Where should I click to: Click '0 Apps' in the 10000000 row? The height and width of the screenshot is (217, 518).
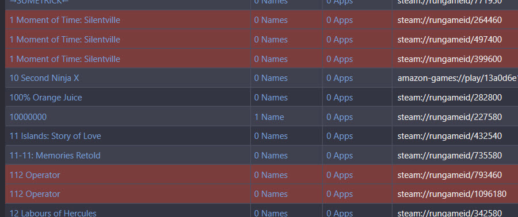tap(340, 117)
